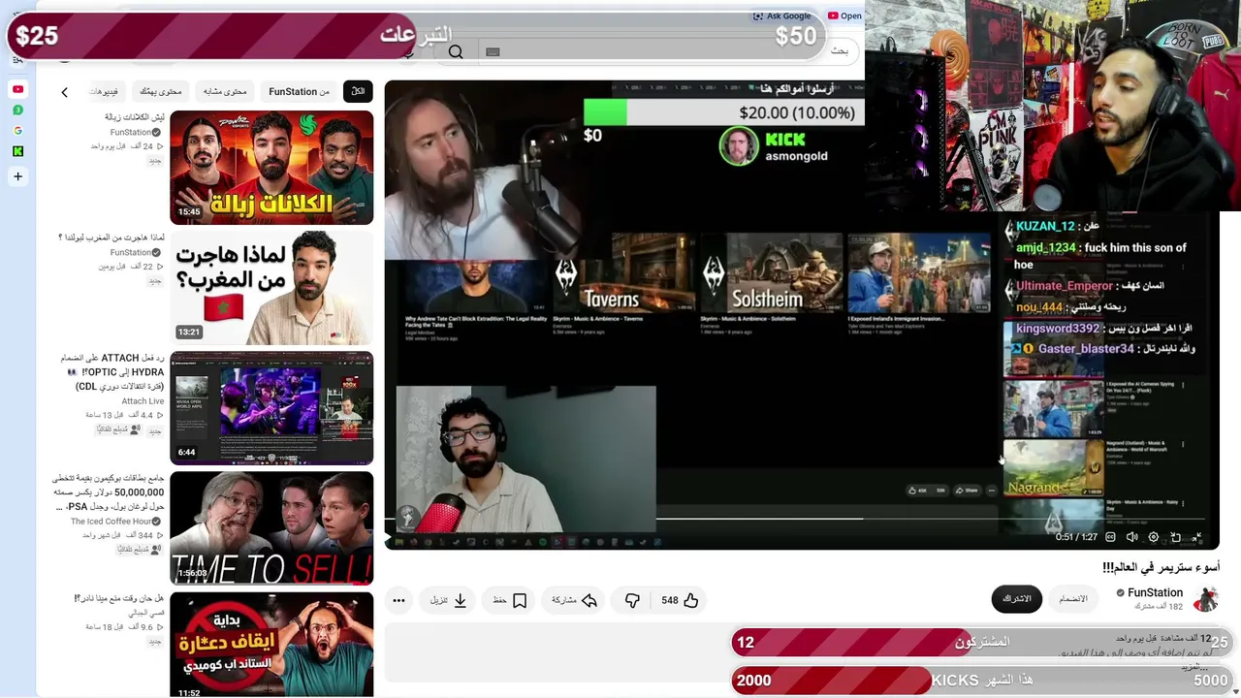Dislike the video with the thumbs-down icon
The image size is (1241, 698).
click(632, 601)
